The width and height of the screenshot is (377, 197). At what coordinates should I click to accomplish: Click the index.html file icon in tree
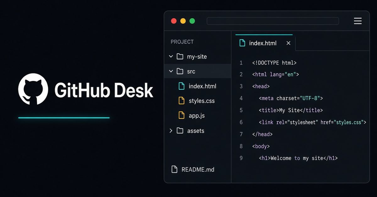click(181, 86)
